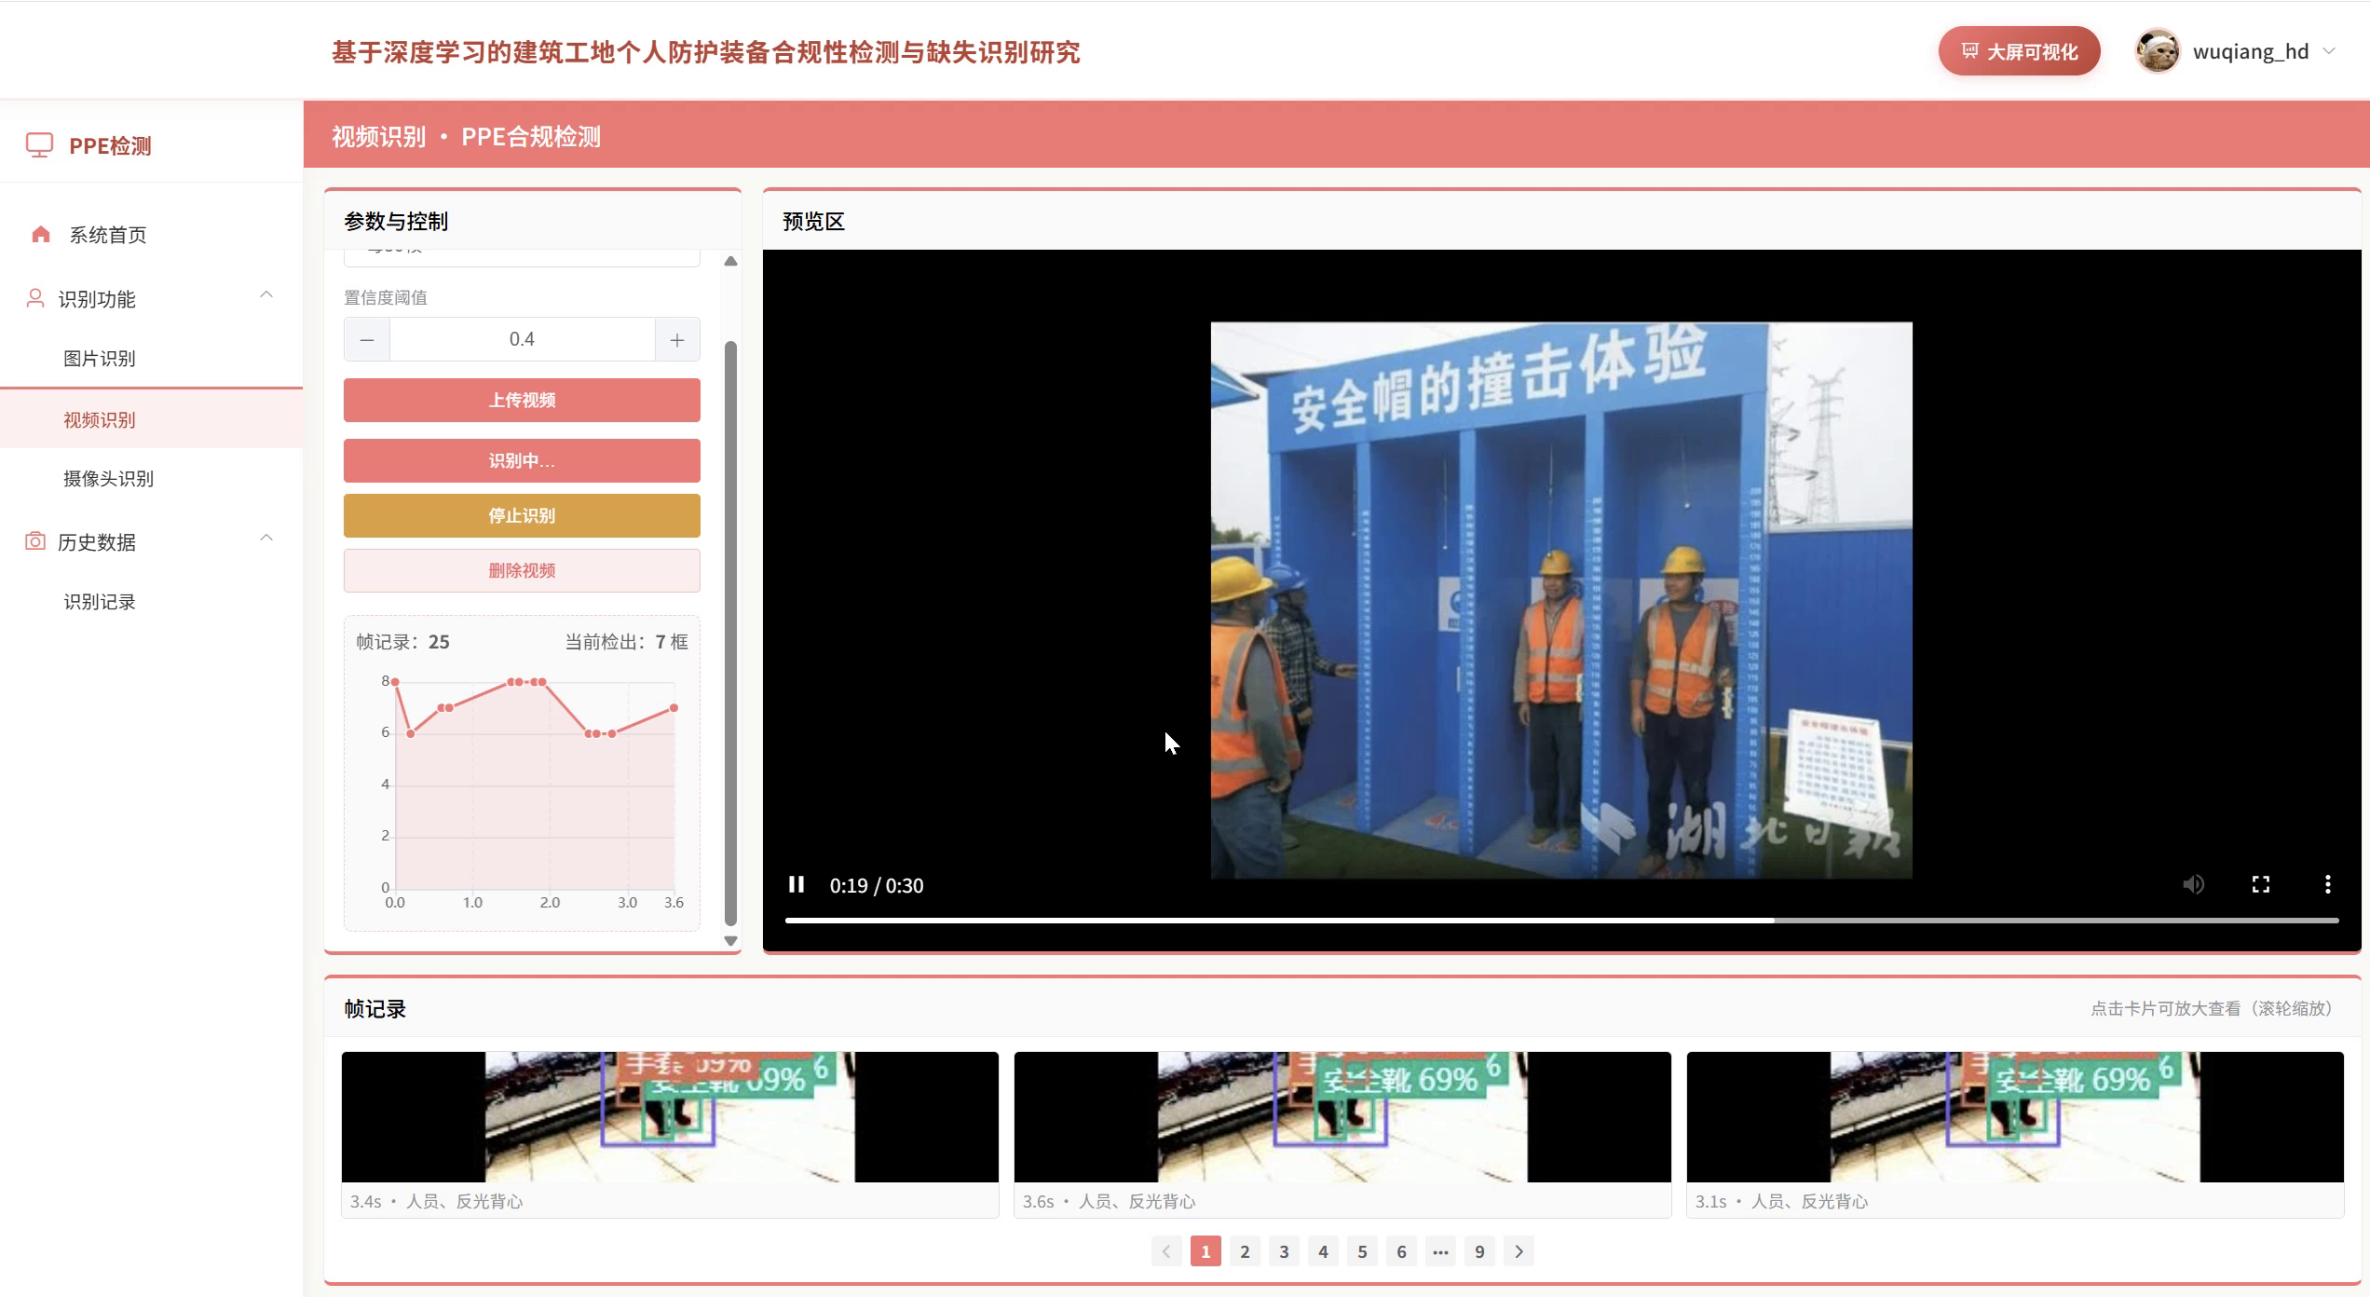This screenshot has height=1297, width=2370.
Task: Open the frame thumbnail labeled 3.1s
Action: [x=2015, y=1117]
